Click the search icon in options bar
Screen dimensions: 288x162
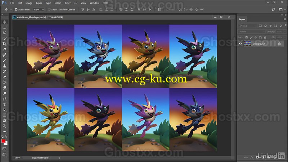273,10
